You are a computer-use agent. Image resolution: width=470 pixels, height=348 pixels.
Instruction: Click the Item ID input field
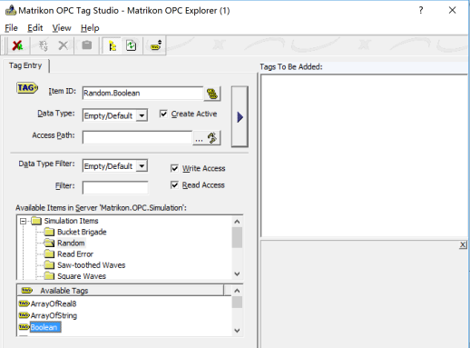coord(142,93)
